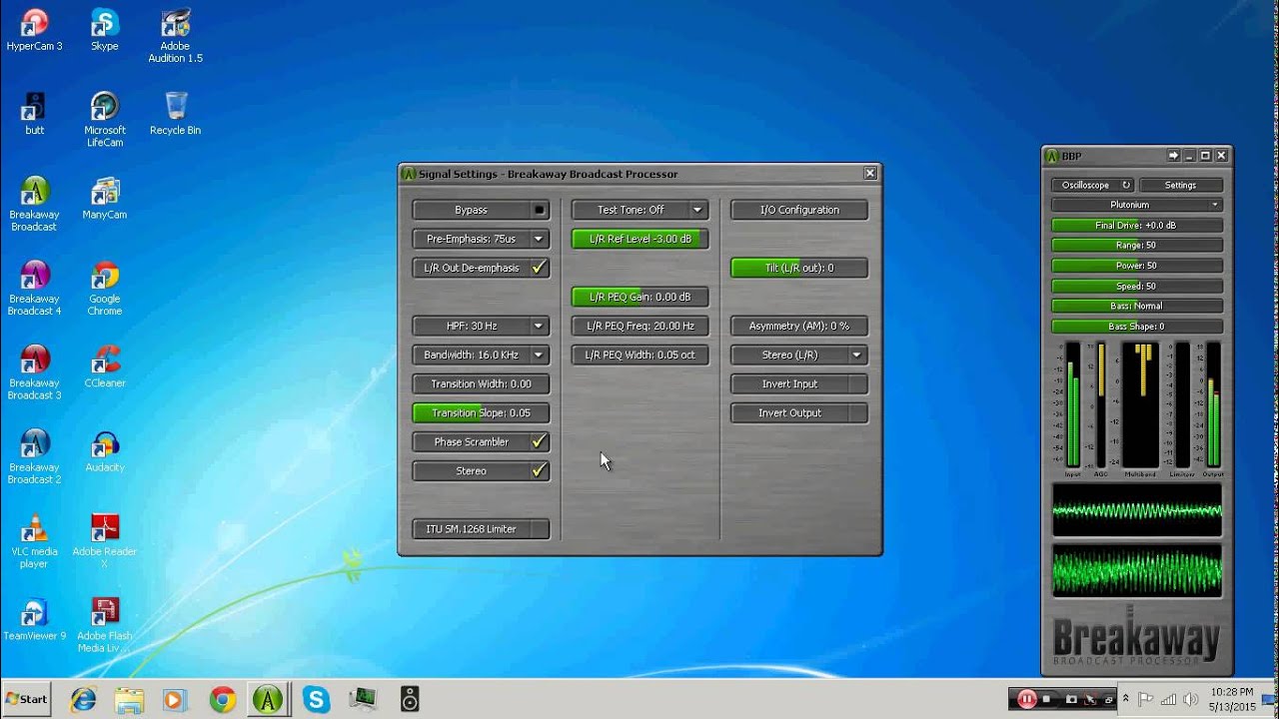Click compact-mode arrow icon in BBP window
Viewport: 1279px width, 719px height.
[x=1174, y=156]
